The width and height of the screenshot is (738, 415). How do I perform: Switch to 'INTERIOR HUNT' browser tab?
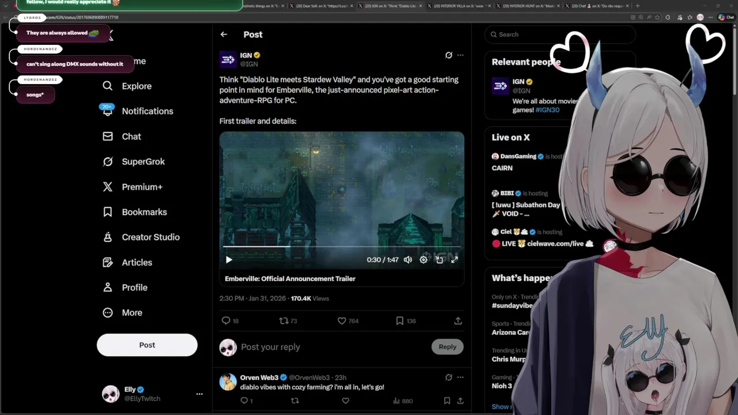526,6
